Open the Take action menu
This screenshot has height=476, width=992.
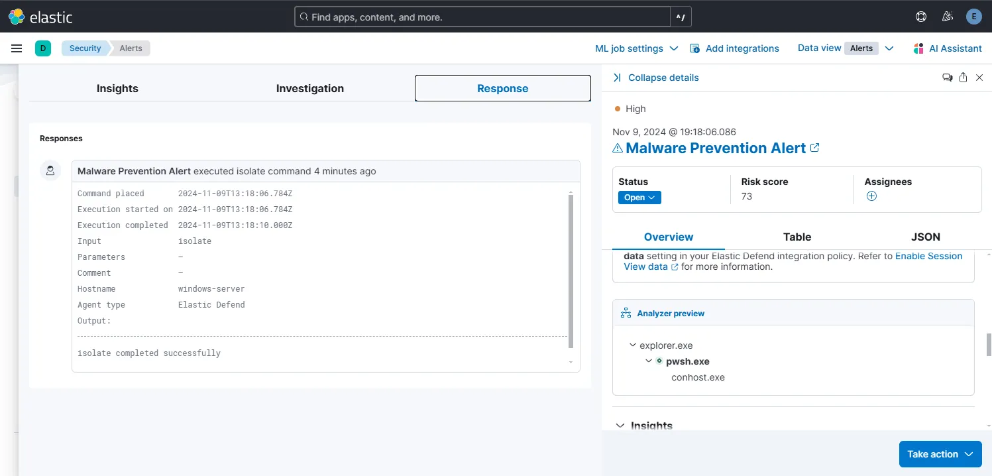point(940,453)
